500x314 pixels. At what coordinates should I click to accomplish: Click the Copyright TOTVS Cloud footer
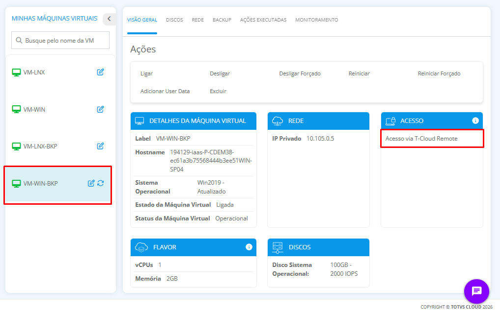pos(456,307)
